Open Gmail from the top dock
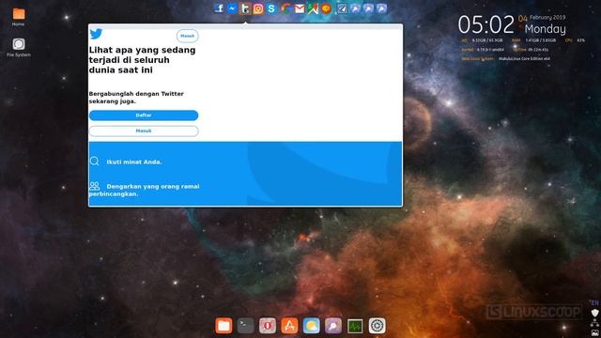601x338 pixels. 300,8
